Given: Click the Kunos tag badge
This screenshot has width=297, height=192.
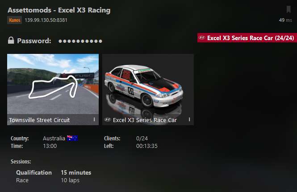Looking at the screenshot, I should click(15, 20).
